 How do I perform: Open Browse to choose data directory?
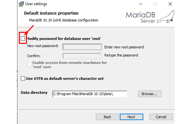[150, 94]
